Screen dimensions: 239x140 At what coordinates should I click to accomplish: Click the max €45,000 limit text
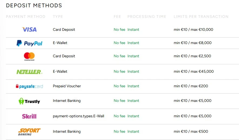coord(202,71)
